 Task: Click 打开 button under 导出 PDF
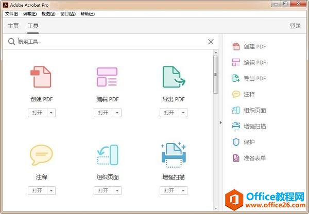[169, 113]
